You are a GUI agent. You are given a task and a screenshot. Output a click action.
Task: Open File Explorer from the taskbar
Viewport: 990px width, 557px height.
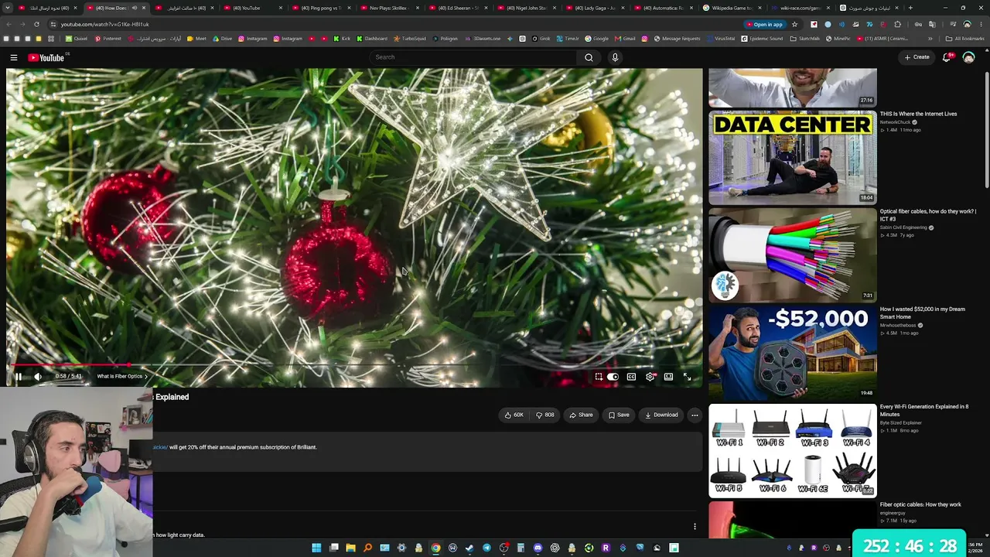pyautogui.click(x=350, y=548)
